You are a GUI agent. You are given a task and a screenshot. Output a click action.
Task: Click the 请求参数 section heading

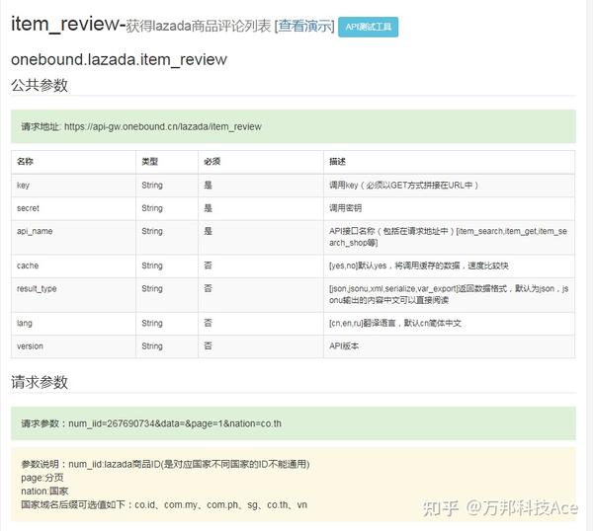(x=40, y=382)
